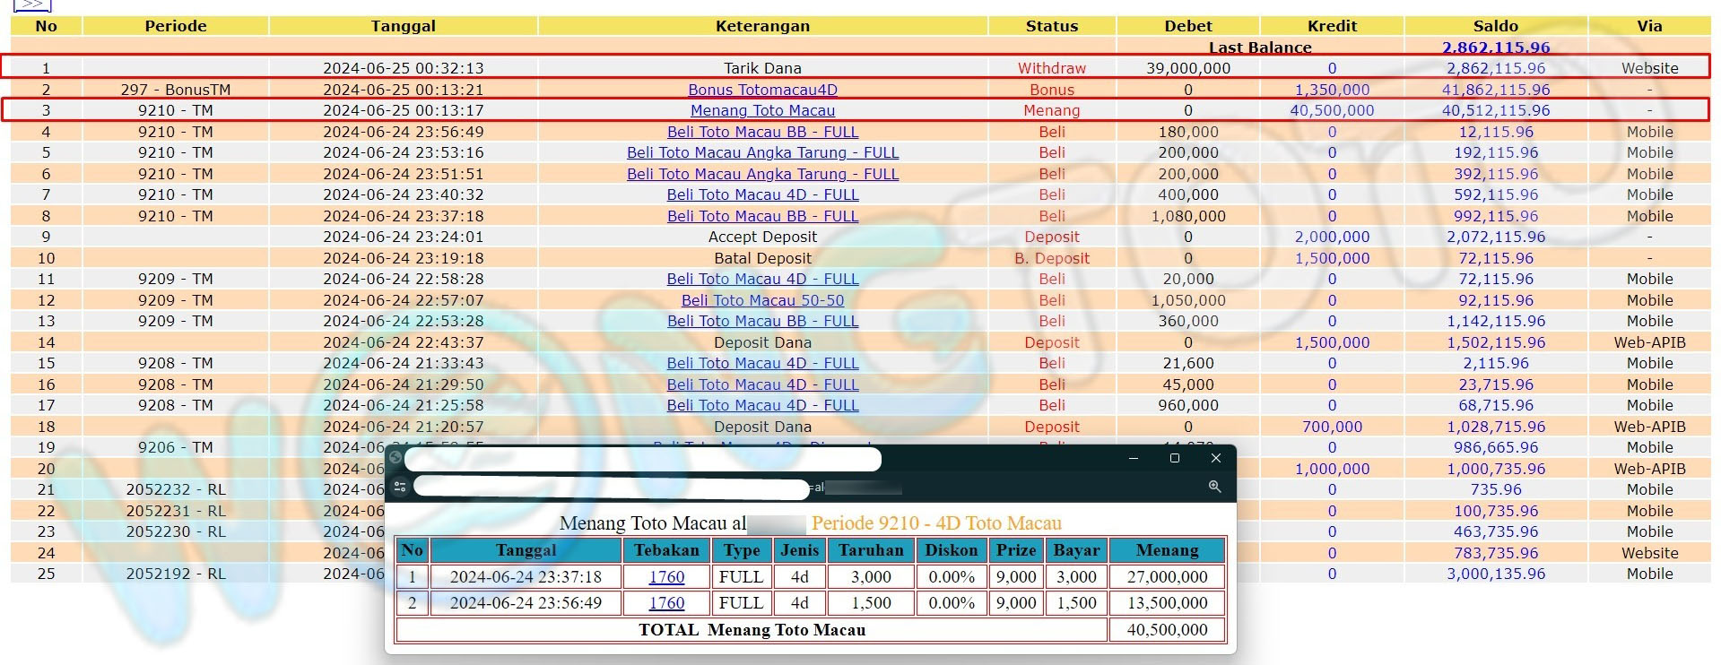Open Beli Toto Macau Angka Tarung link row 5
Image resolution: width=1721 pixels, height=665 pixels.
click(x=762, y=152)
